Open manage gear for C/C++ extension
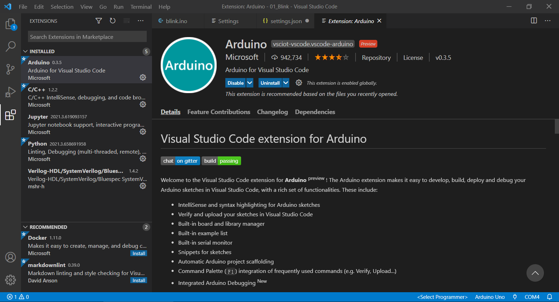Image resolution: width=559 pixels, height=302 pixels. pos(143,104)
